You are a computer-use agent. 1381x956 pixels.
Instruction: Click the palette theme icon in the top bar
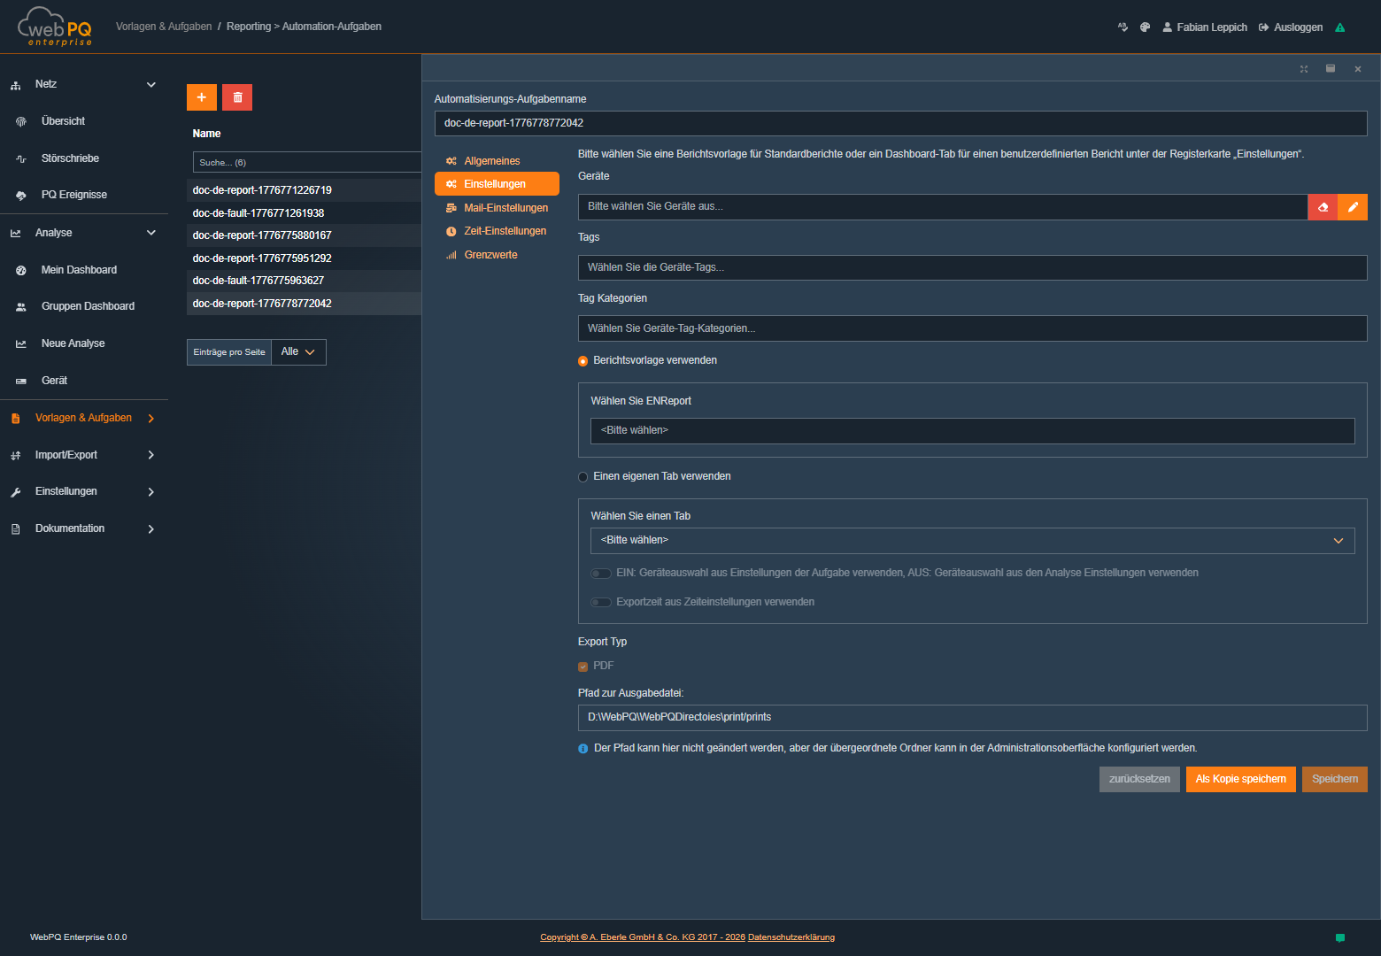click(1145, 27)
